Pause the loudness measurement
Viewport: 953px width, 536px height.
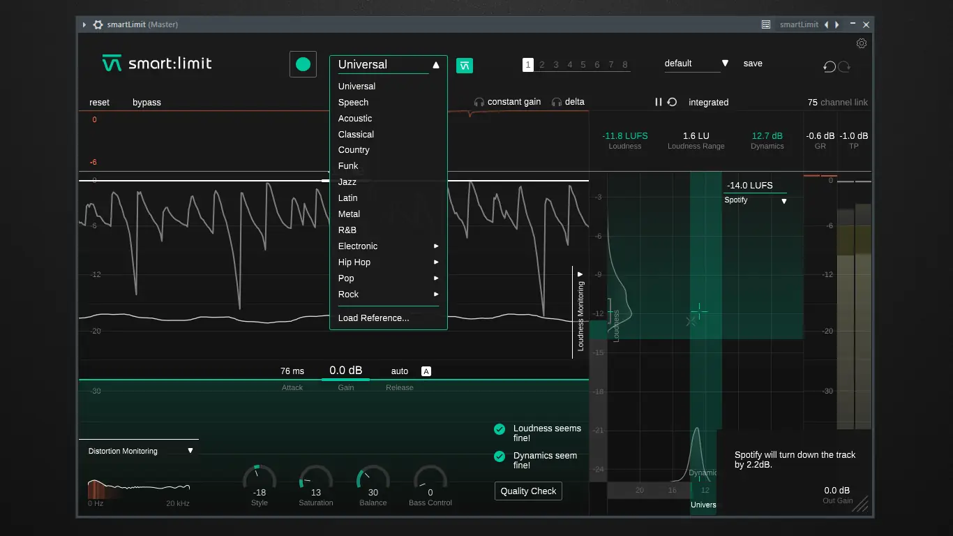tap(658, 102)
